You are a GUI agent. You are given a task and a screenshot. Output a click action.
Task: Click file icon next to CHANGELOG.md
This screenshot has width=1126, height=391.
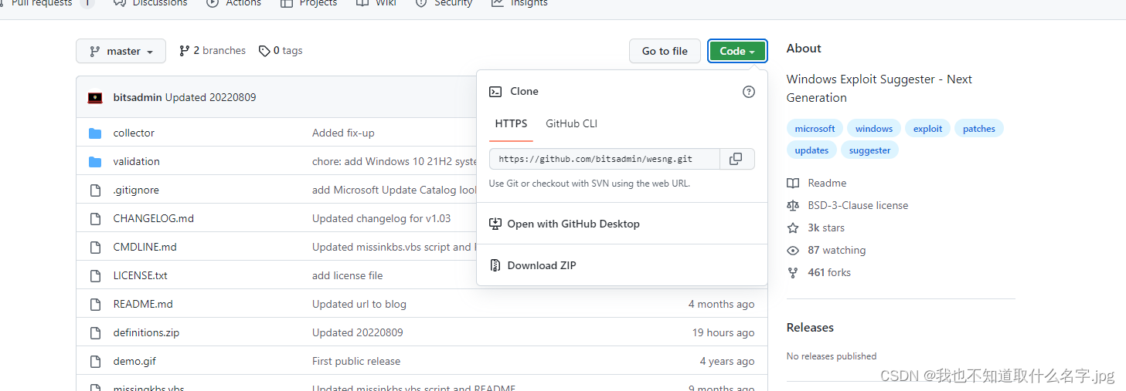pos(95,218)
